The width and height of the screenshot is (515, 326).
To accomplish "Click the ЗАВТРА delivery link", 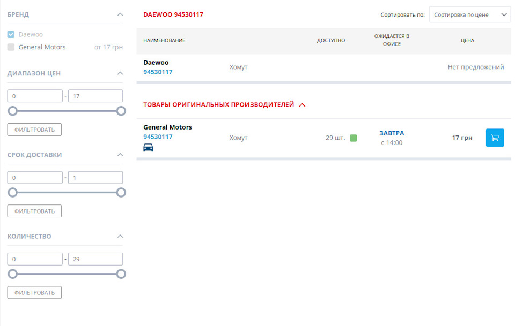I will click(392, 133).
